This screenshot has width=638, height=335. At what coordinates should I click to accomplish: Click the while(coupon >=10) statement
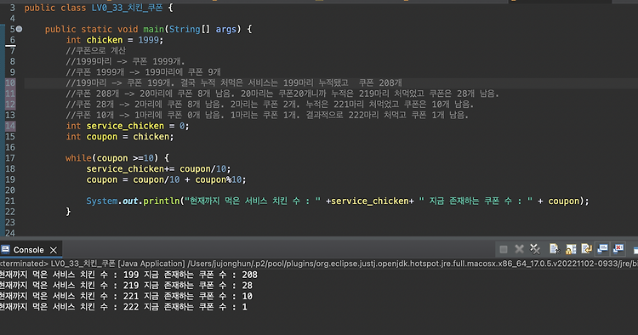[x=117, y=158]
